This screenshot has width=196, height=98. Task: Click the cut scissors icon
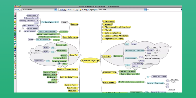tap(73, 10)
